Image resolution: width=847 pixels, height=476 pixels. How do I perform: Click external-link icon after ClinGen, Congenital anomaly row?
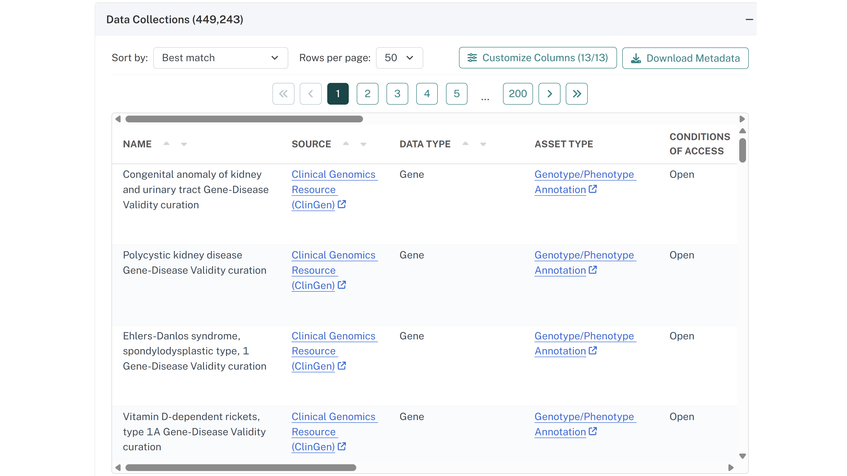(342, 204)
